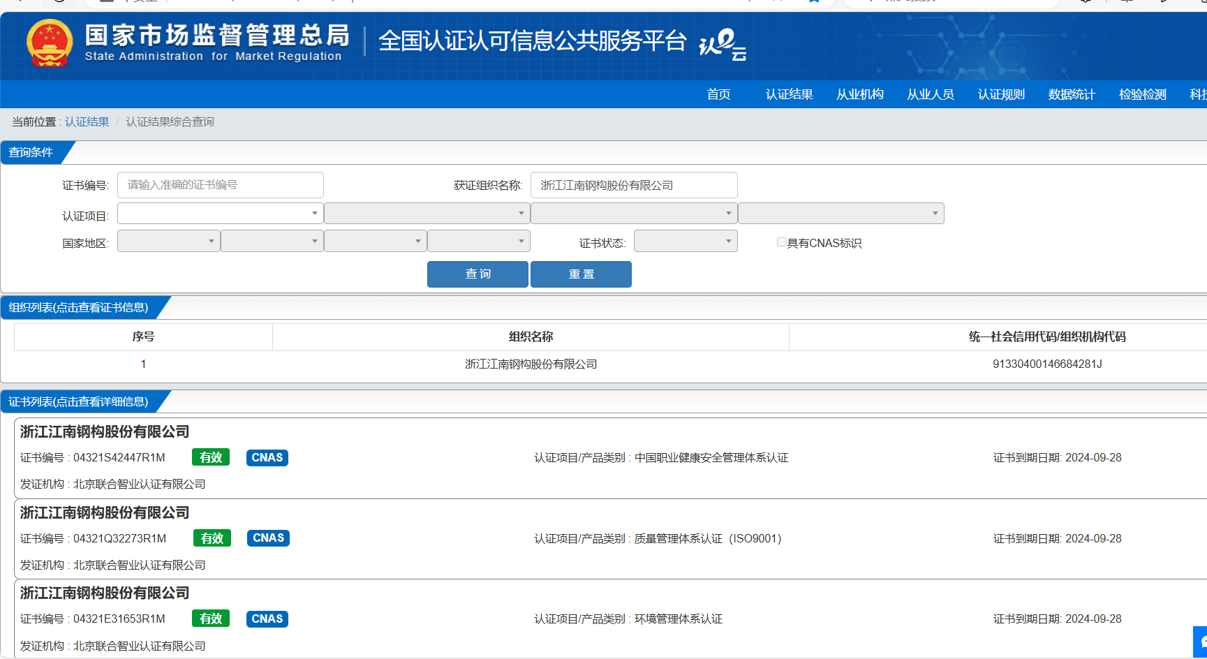The height and width of the screenshot is (659, 1207).
Task: Open the 从业人员 menu item
Action: [x=930, y=94]
